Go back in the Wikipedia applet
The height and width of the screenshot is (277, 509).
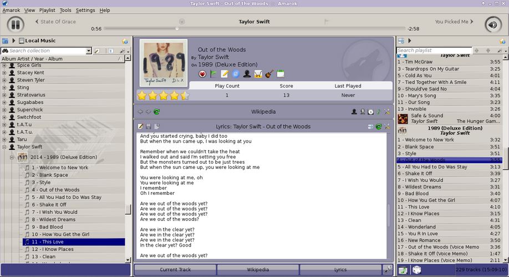click(x=140, y=112)
